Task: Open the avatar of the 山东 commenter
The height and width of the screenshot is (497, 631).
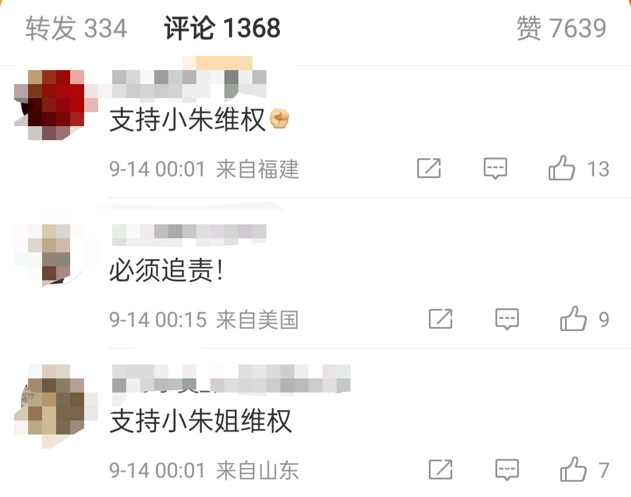Action: point(56,405)
